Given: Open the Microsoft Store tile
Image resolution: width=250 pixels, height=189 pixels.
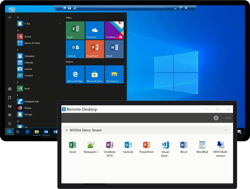Looking at the screenshot, I should pos(95,74).
